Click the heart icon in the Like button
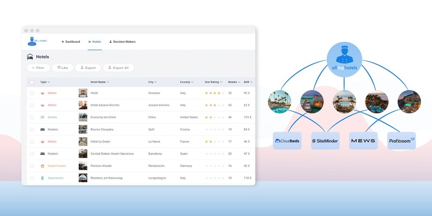Viewport: 432px width, 216px height. [59, 67]
